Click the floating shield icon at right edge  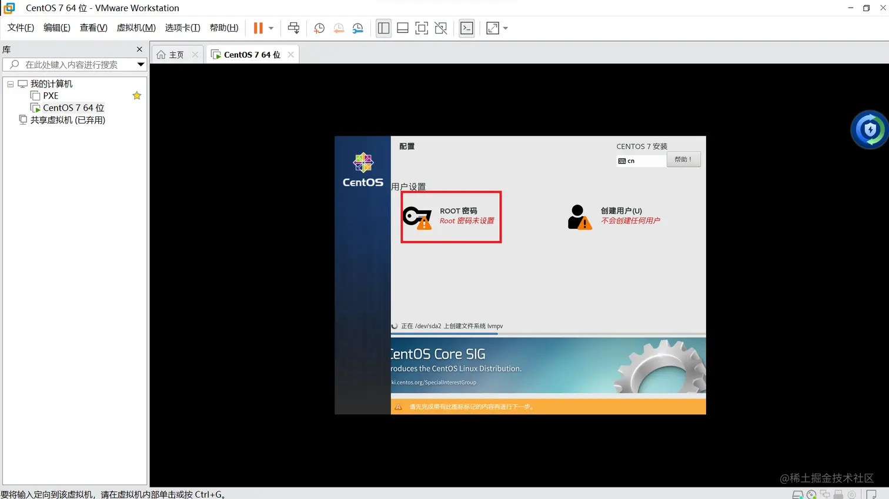click(870, 130)
